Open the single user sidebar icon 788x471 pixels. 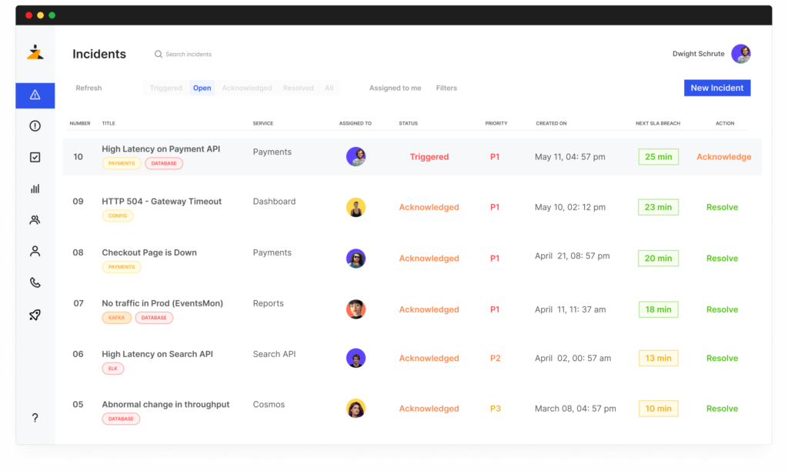[x=35, y=252]
